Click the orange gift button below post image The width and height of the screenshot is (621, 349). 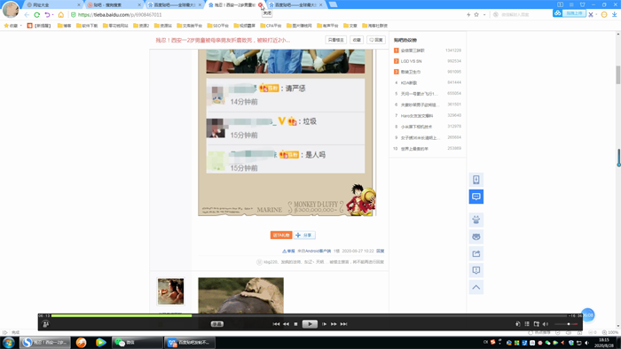tap(281, 235)
